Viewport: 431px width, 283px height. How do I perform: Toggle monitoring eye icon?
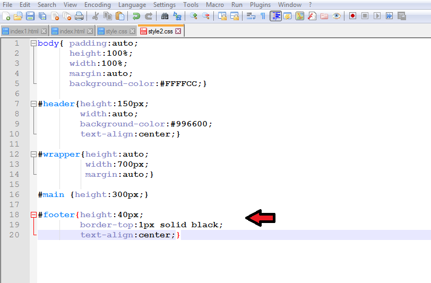tap(337, 16)
